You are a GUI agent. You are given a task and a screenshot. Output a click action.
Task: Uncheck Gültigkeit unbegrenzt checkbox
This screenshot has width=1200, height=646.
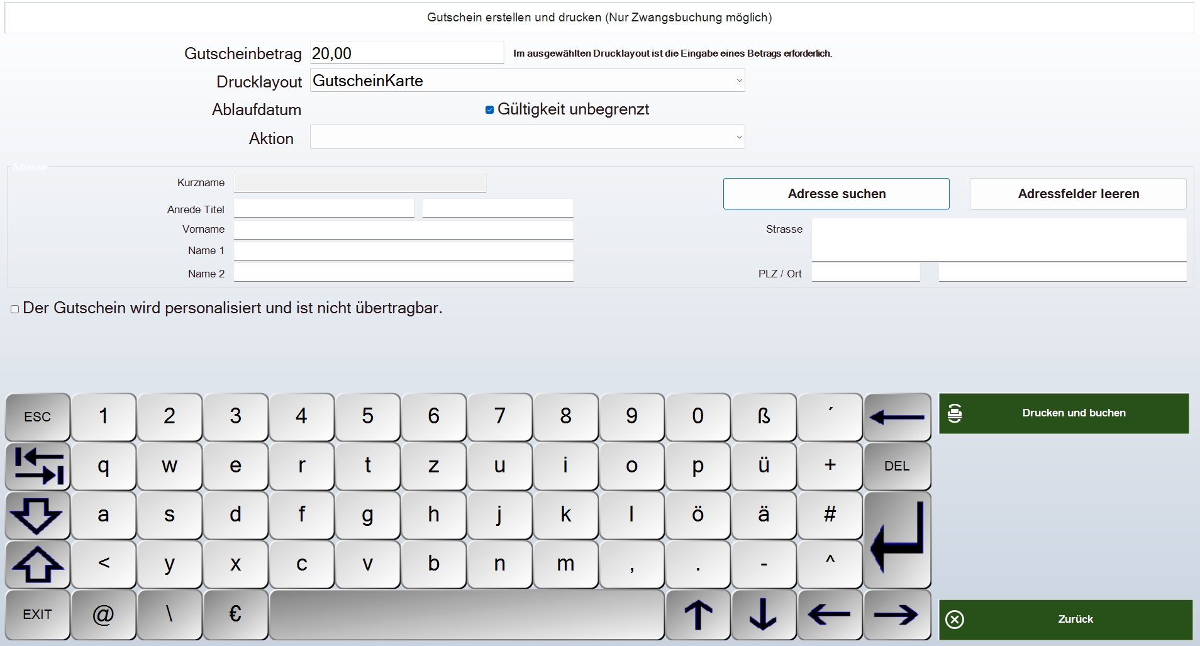[x=489, y=110]
